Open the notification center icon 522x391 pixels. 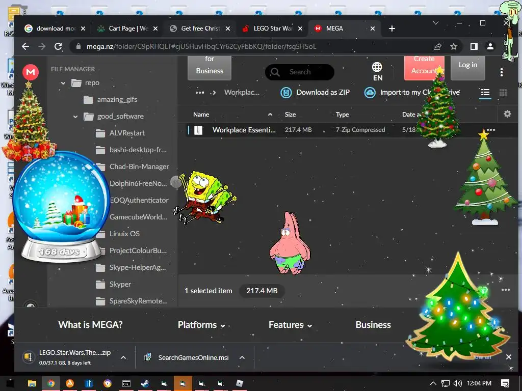coord(505,383)
